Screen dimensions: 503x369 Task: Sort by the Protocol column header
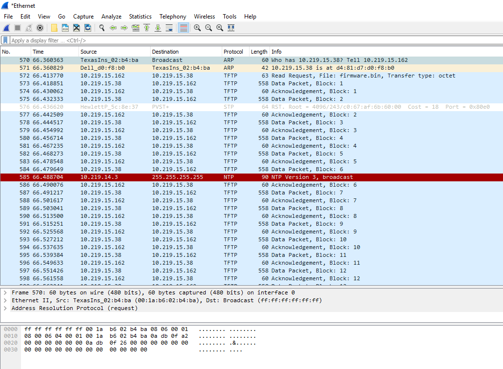point(235,52)
